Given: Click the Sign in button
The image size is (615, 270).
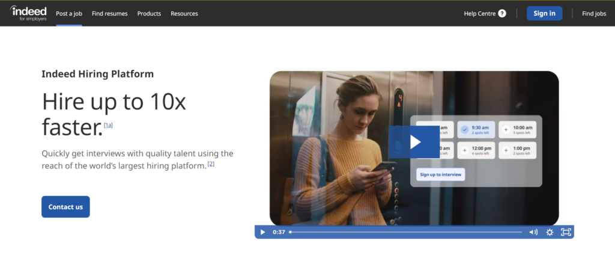Looking at the screenshot, I should point(544,13).
